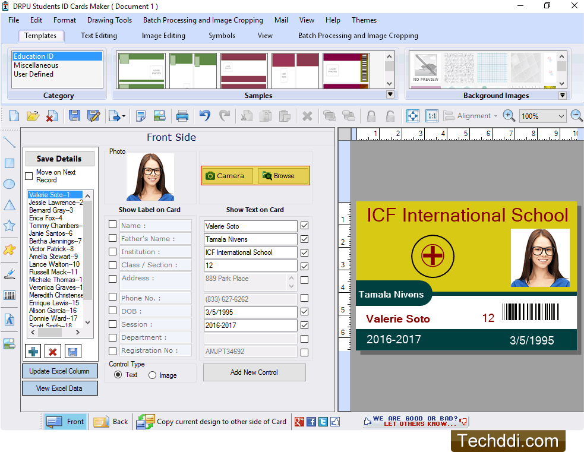Click the Session 2016-2017 text field
This screenshot has width=584, height=452.
click(251, 325)
